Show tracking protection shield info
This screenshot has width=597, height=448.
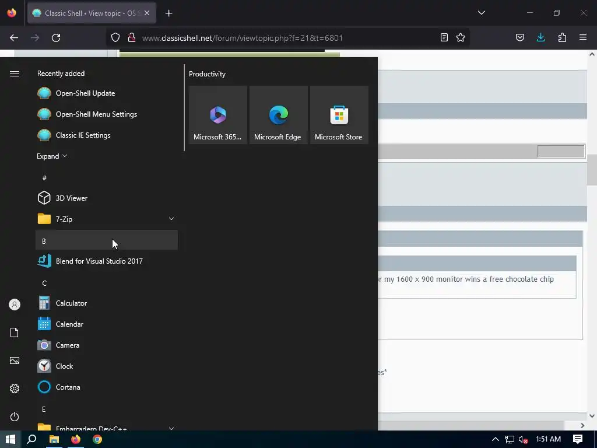tap(115, 38)
